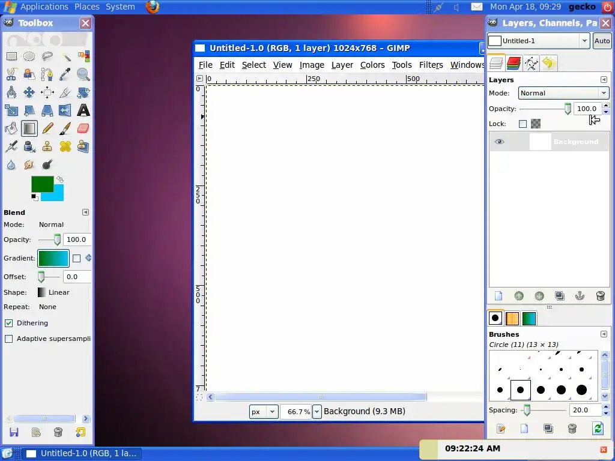
Task: Select the Airbrush tool
Action: (x=11, y=146)
